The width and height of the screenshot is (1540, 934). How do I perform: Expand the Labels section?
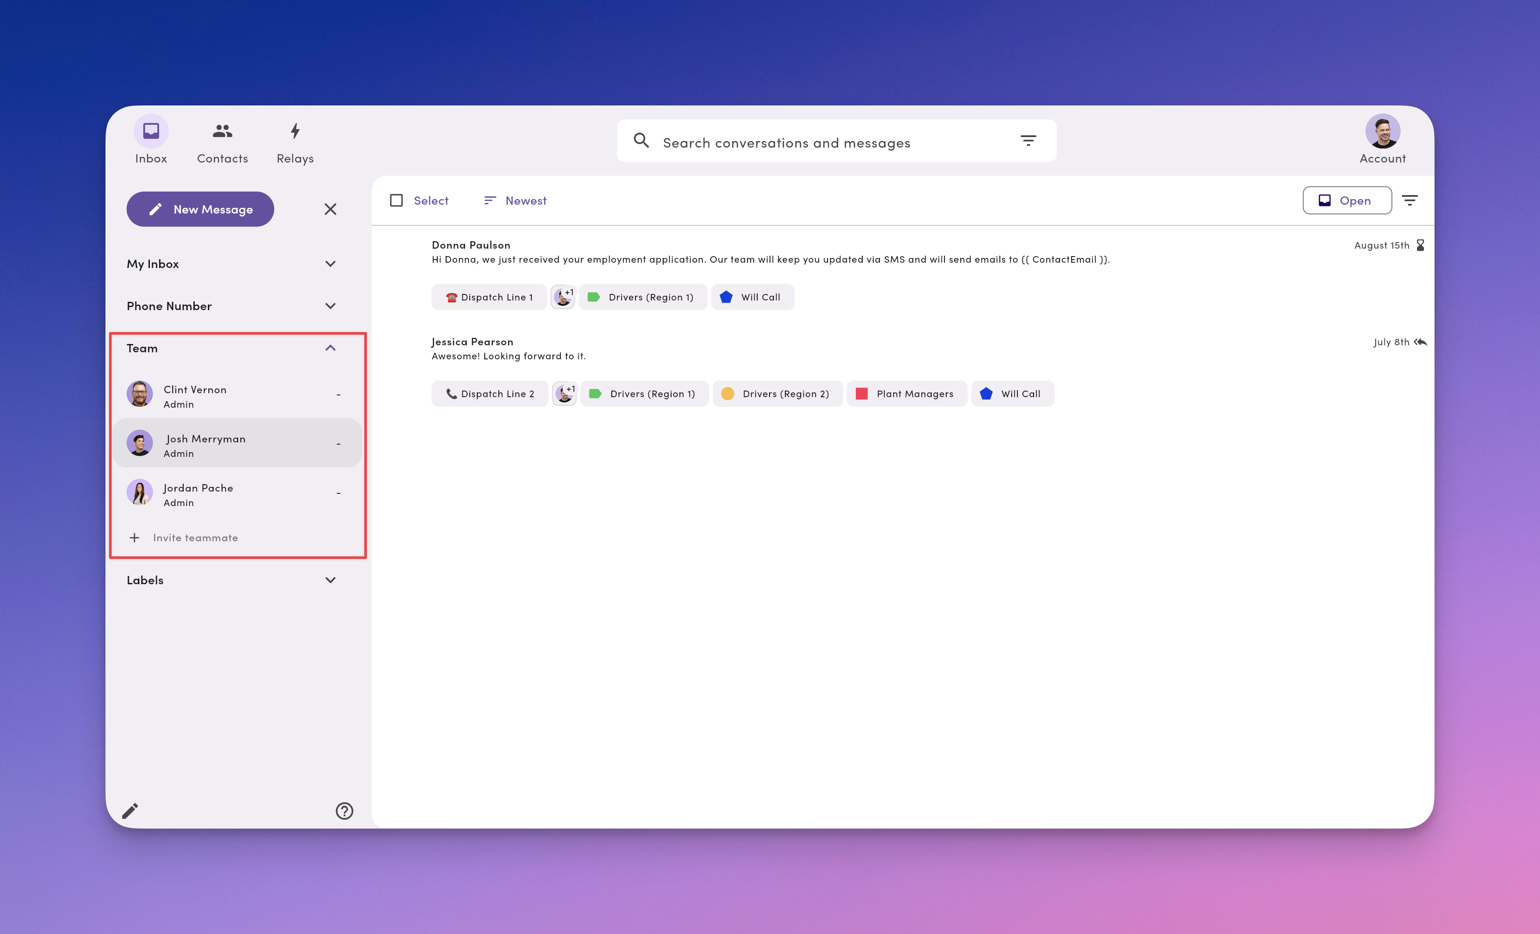click(x=330, y=580)
